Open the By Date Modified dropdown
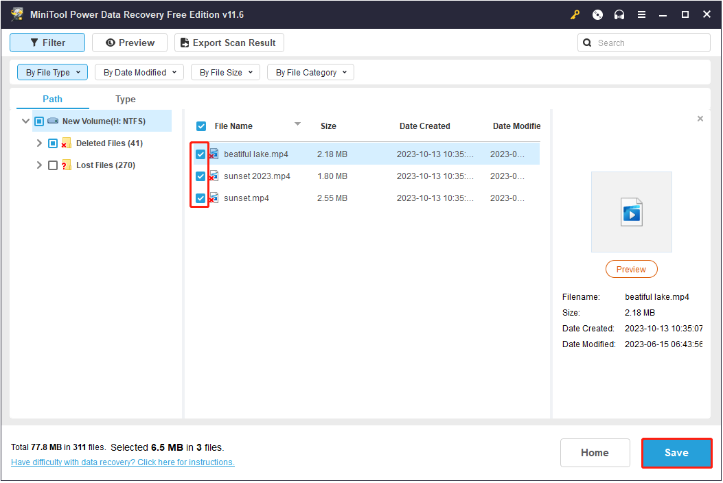This screenshot has width=723, height=483. [139, 72]
